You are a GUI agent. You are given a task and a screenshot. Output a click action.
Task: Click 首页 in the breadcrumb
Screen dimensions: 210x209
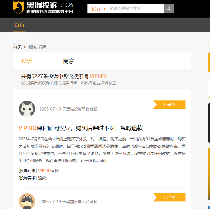(x=18, y=47)
